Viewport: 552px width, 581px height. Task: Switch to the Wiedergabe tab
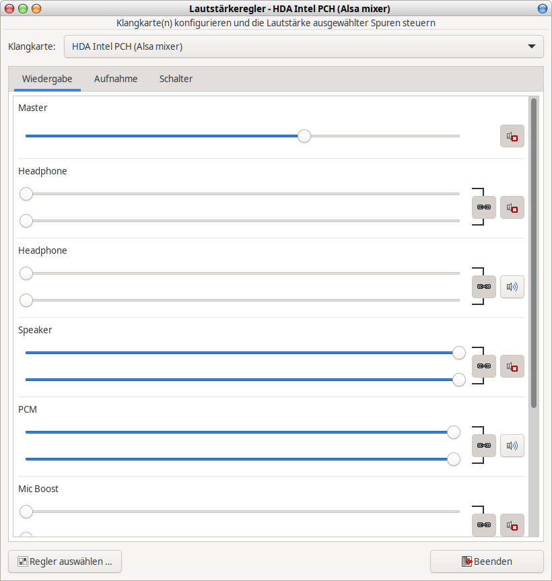tap(47, 79)
